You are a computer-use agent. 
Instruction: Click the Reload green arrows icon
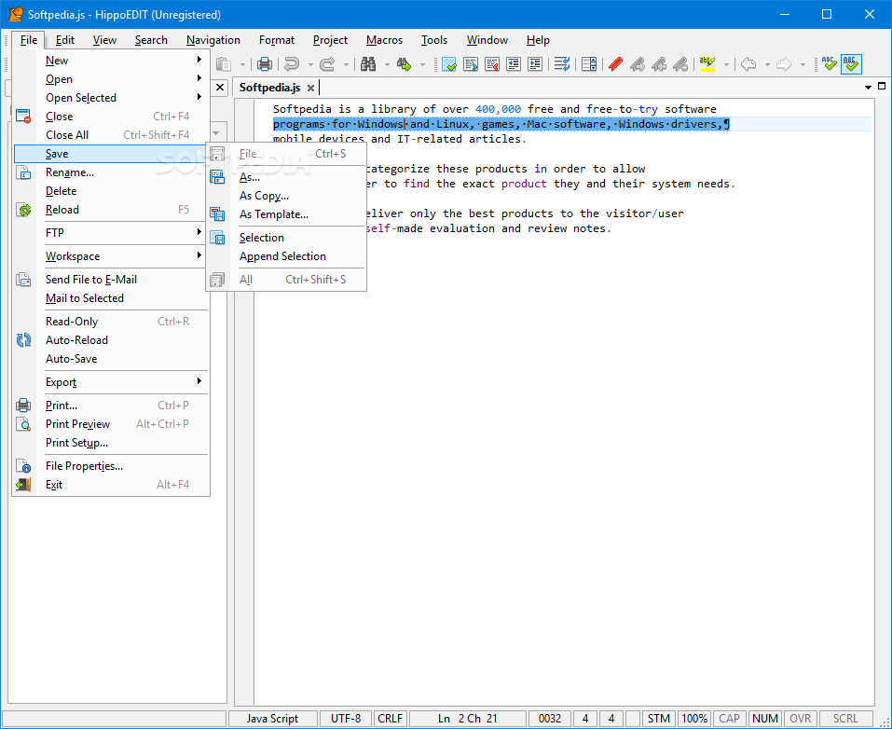[24, 210]
